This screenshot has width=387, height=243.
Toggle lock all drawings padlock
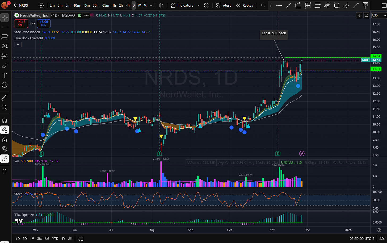(x=5, y=139)
